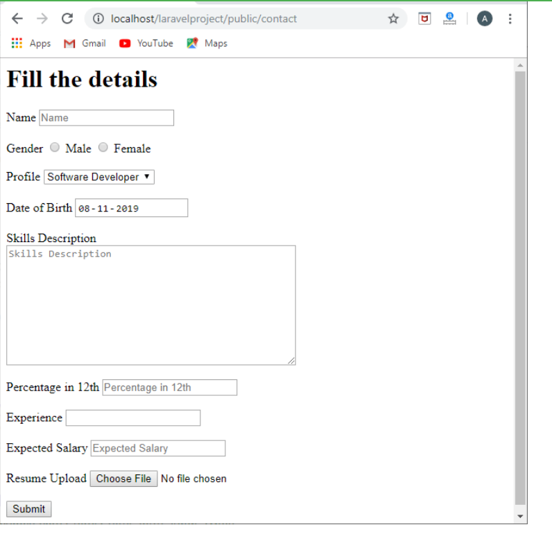Open the Chrome three-dot menu
This screenshot has height=543, width=552.
point(510,19)
